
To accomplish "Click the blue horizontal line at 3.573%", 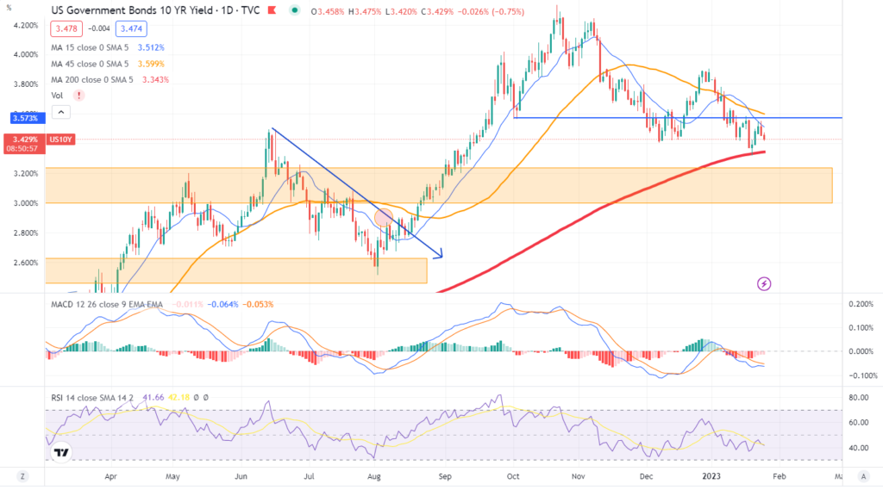I will [x=673, y=117].
